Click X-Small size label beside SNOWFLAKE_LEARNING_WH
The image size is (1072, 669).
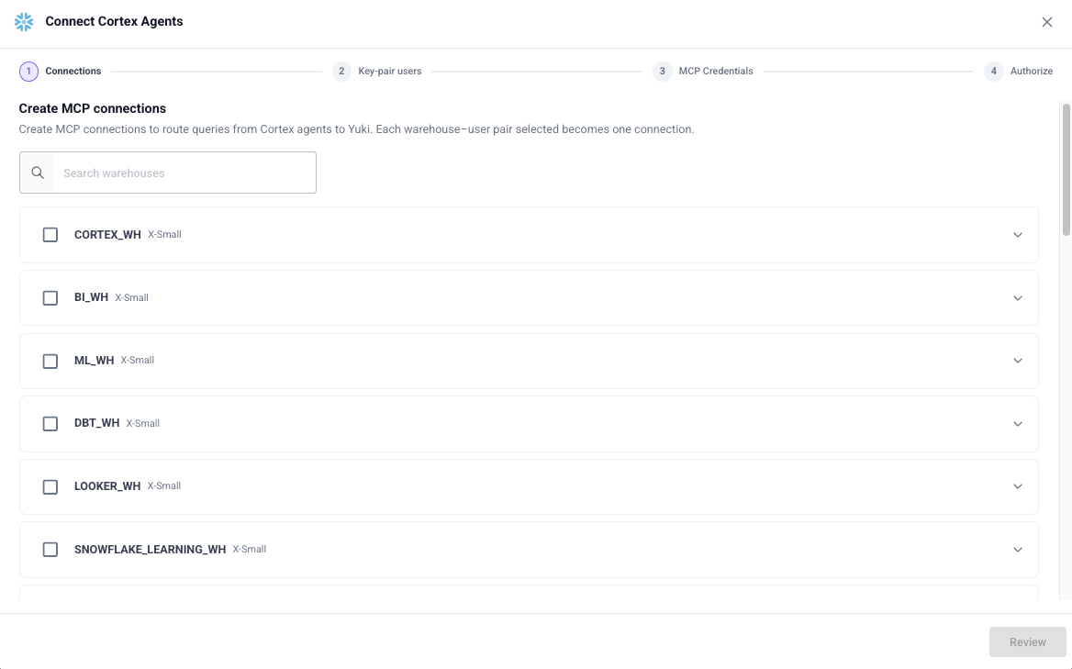point(250,549)
